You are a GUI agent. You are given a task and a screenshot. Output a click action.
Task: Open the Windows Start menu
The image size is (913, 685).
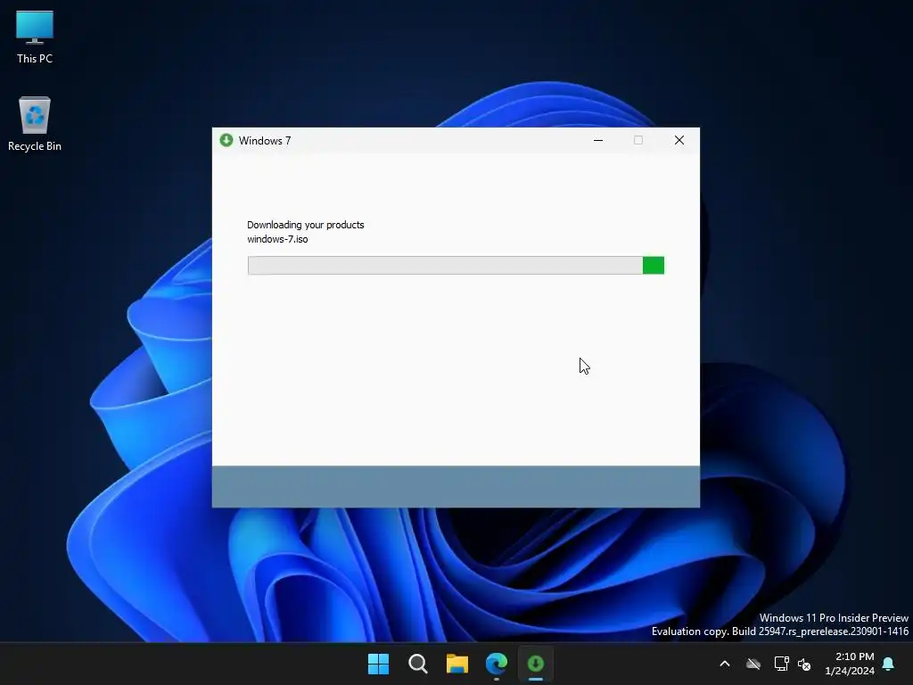[x=378, y=664]
